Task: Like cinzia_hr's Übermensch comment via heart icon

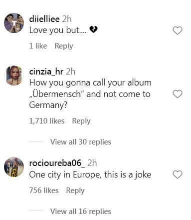Action: (x=178, y=94)
